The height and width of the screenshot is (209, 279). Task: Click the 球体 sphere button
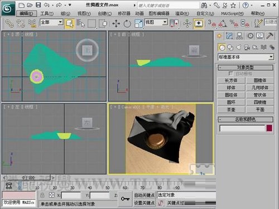[232, 88]
